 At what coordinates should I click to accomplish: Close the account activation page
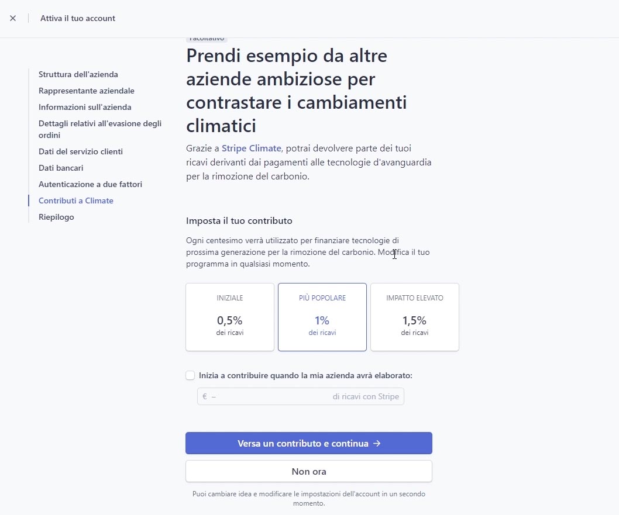tap(13, 18)
